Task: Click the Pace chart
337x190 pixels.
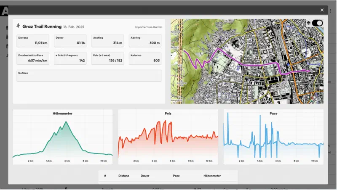Action: coord(273,137)
